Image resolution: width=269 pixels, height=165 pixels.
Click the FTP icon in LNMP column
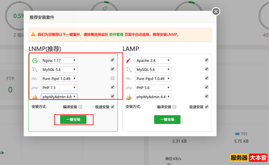[35, 79]
